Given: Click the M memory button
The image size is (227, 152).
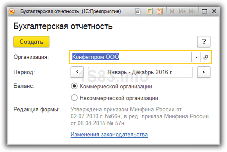Looking at the screenshot, I should pos(172,11).
